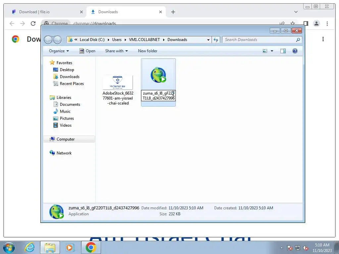This screenshot has width=339, height=254.
Task: Switch to Downloads Chrome tab
Action: [x=125, y=12]
